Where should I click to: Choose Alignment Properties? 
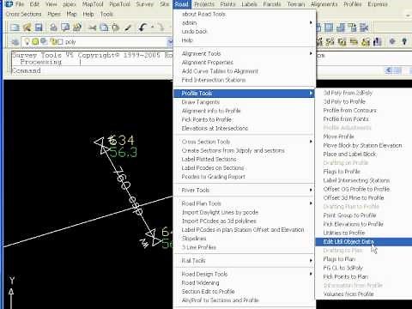click(x=208, y=63)
